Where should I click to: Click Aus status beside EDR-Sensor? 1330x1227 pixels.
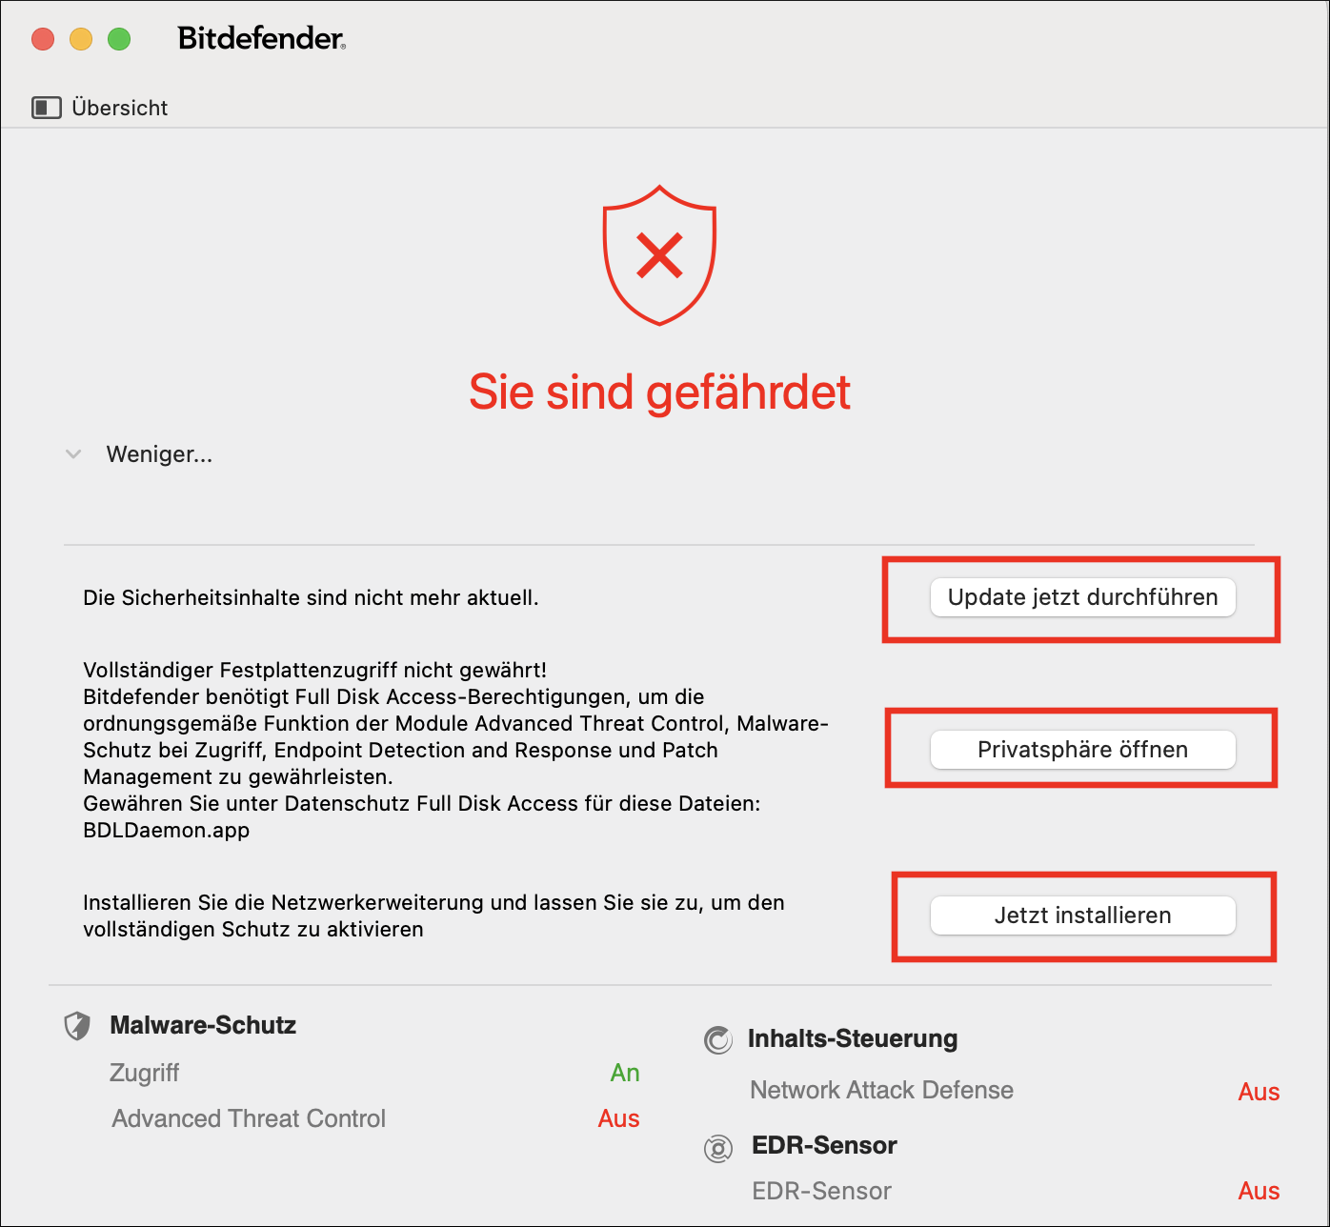click(x=1259, y=1191)
